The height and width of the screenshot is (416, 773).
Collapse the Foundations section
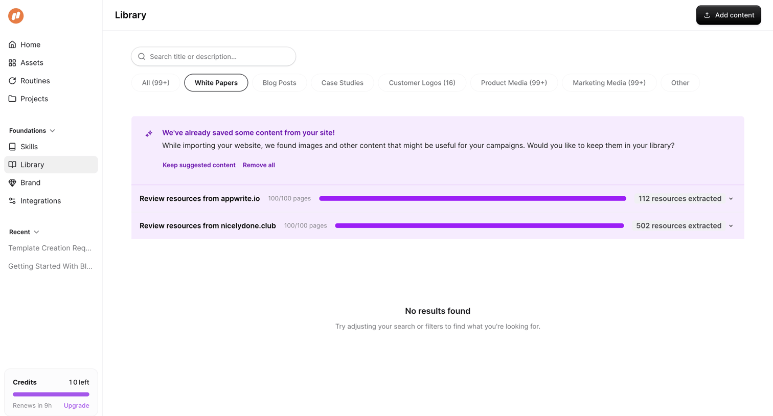click(x=52, y=131)
